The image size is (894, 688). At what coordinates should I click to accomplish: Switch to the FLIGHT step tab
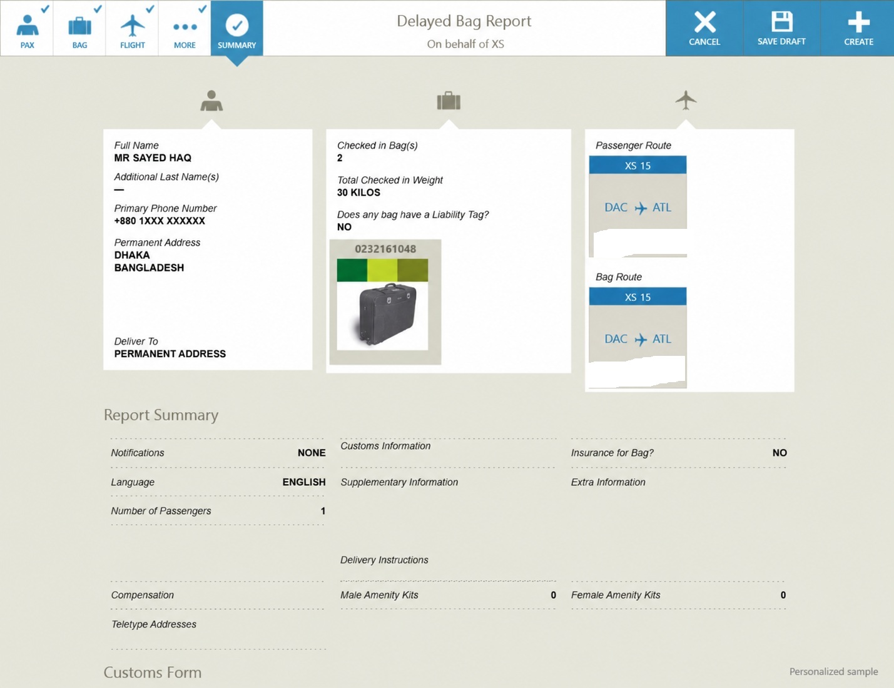132,28
